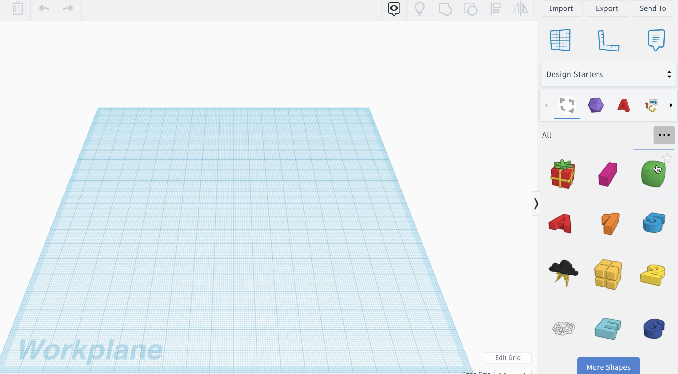The image size is (678, 374).
Task: Collapse the shapes panel with the chevron
Action: 536,204
